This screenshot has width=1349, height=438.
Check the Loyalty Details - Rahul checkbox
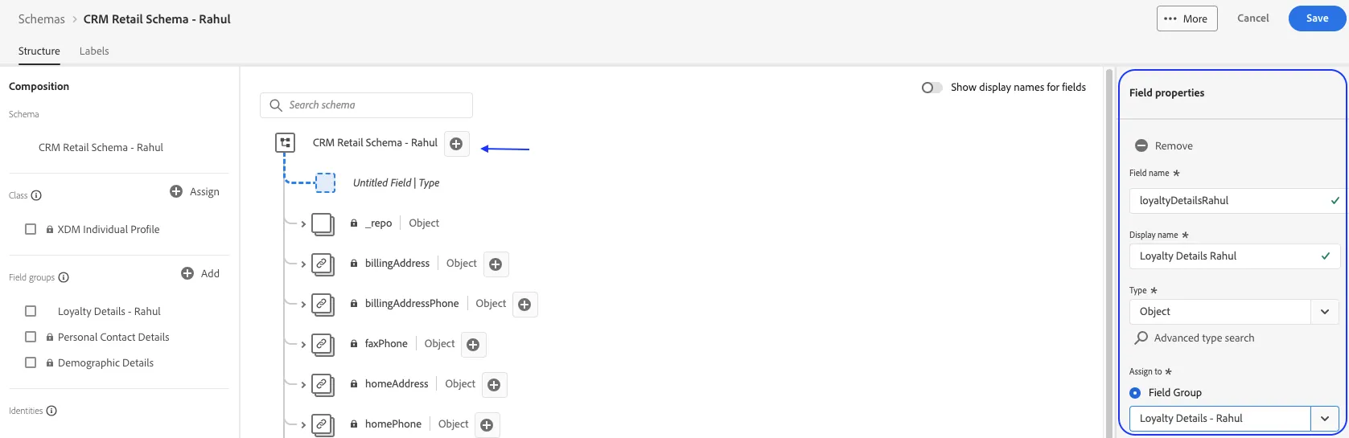31,311
